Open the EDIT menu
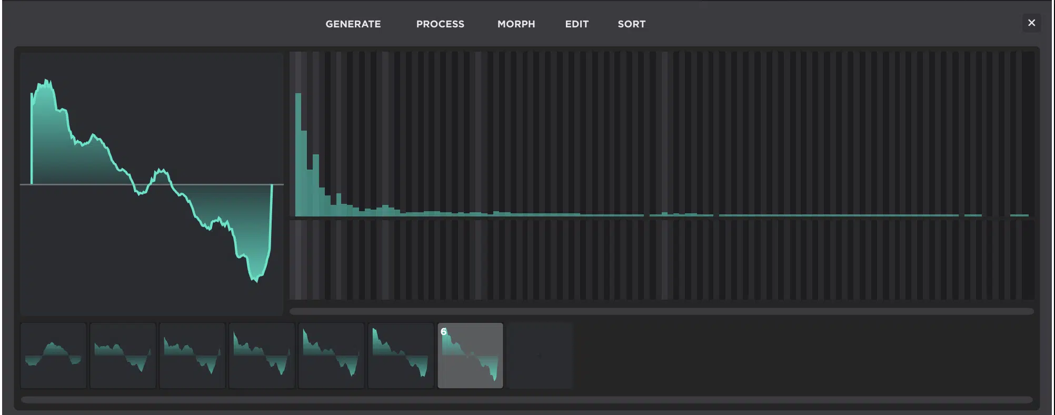1055x415 pixels. click(576, 24)
